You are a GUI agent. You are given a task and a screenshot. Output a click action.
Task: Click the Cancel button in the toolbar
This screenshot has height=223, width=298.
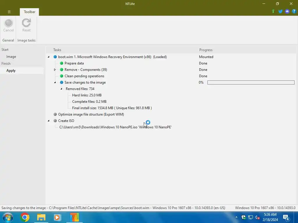pos(8,26)
